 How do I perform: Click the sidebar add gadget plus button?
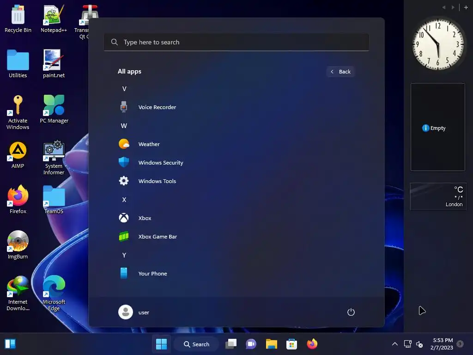466,7
